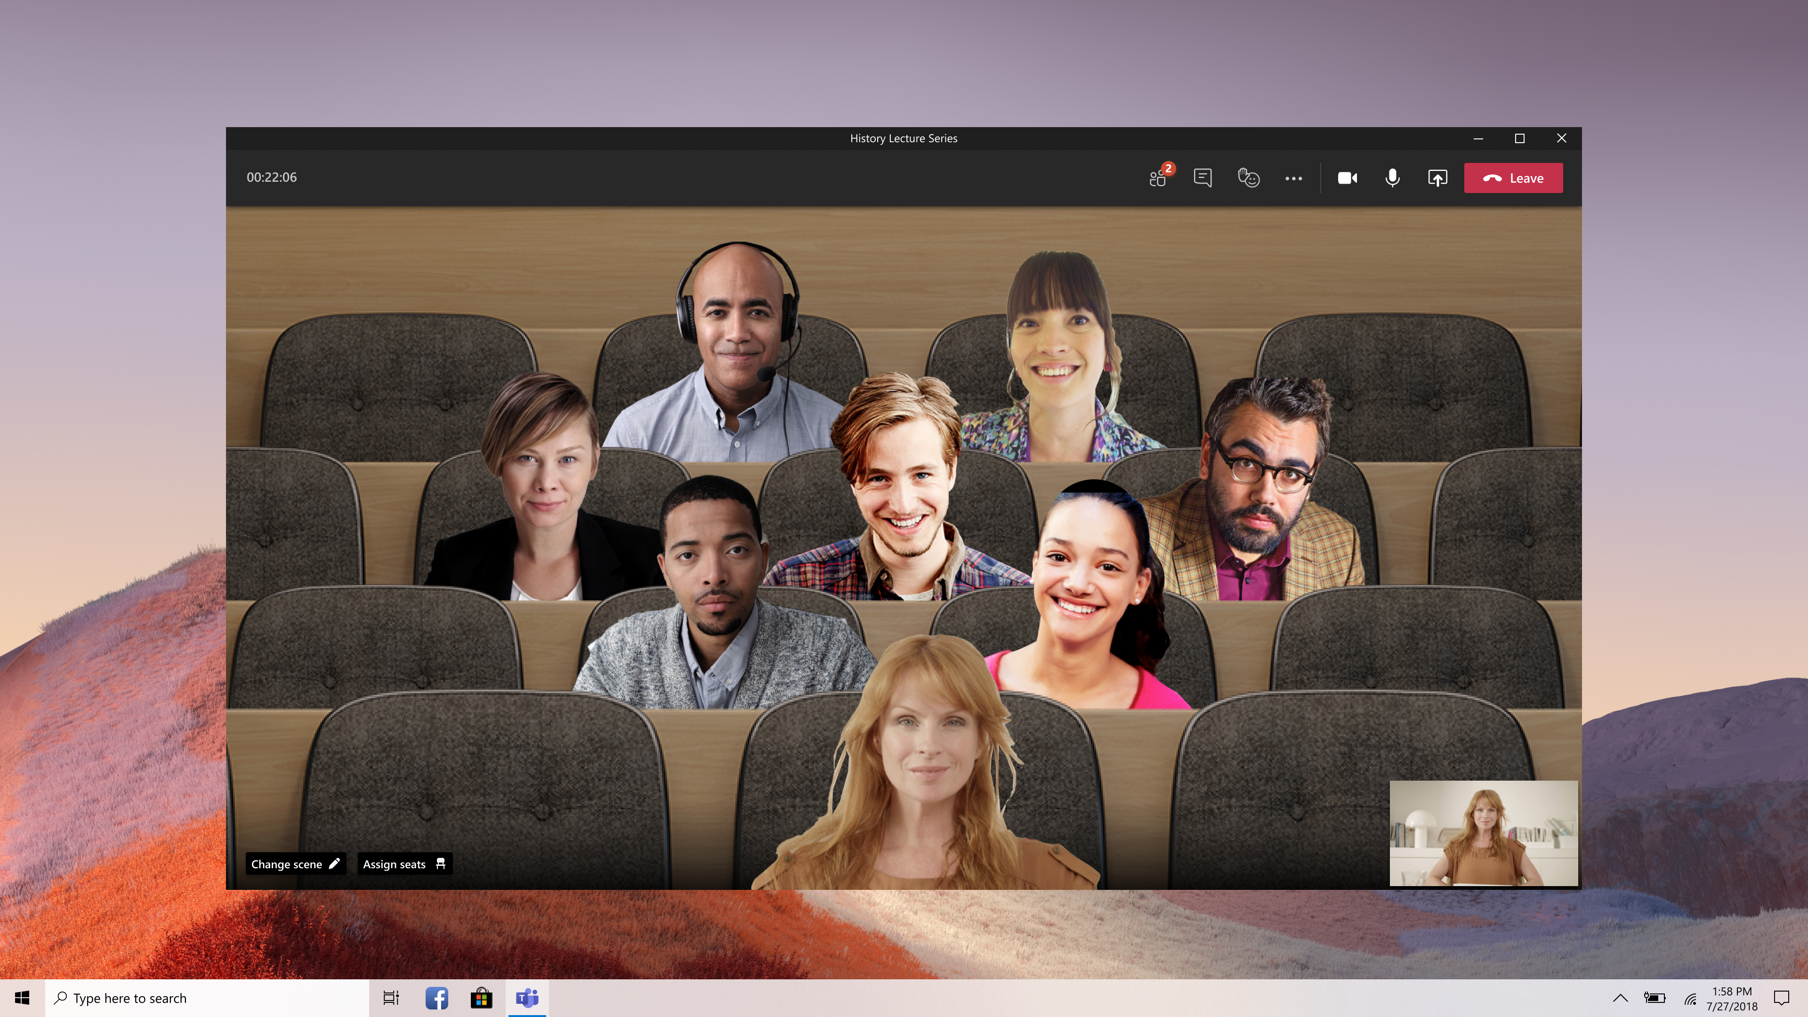Click the Leave meeting button
1808x1017 pixels.
[x=1512, y=178]
